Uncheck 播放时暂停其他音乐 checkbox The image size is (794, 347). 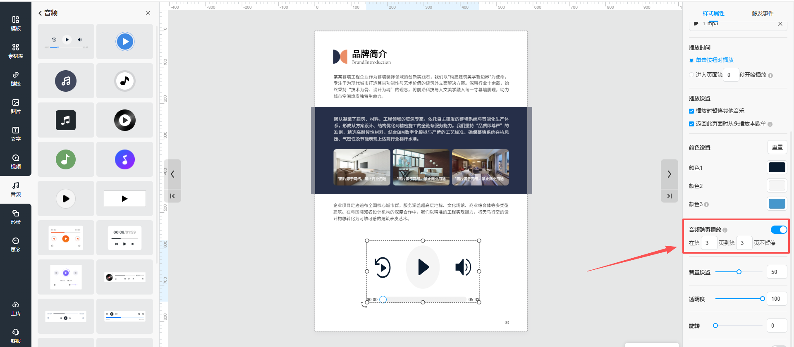[x=691, y=111]
